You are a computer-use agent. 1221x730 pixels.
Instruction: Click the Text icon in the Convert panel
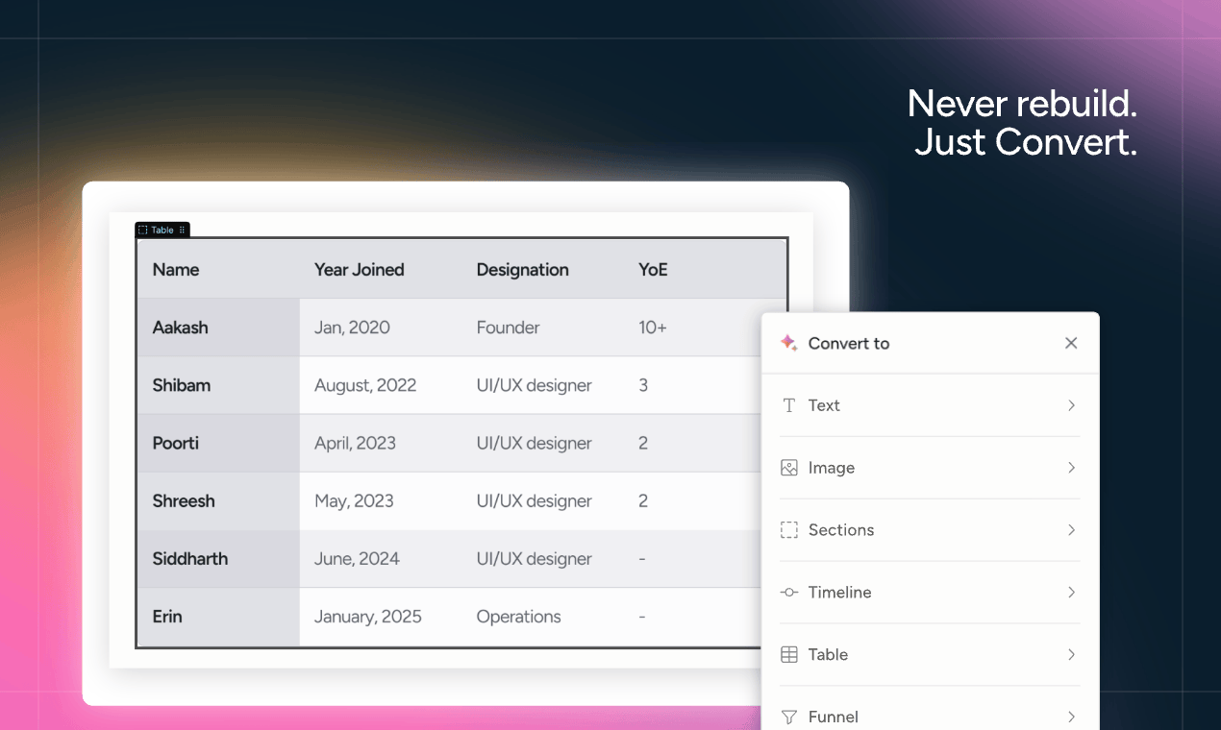coord(788,404)
